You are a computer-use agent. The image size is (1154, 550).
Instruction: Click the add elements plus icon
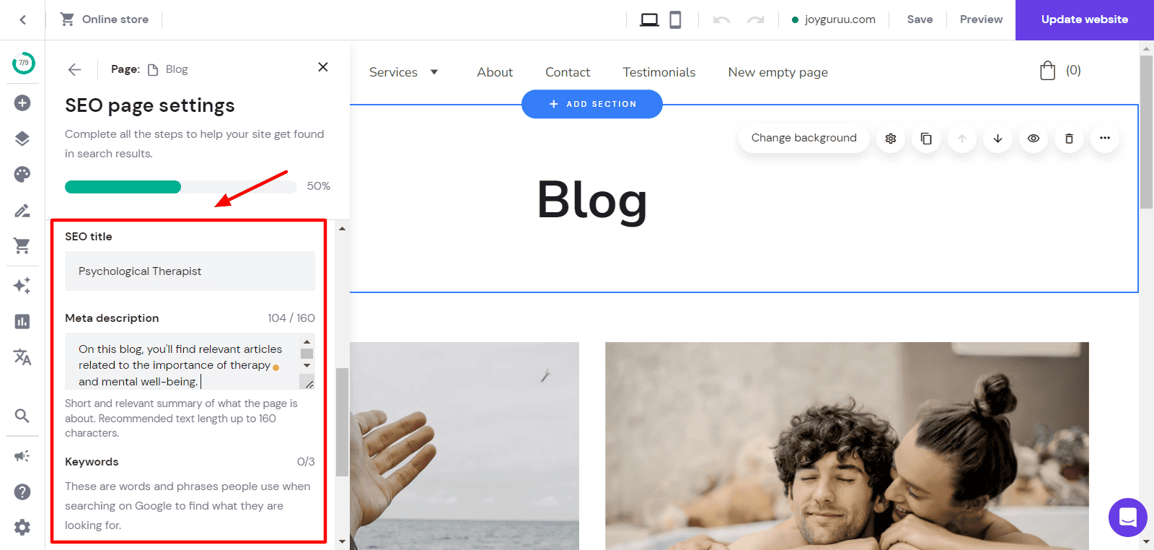22,103
